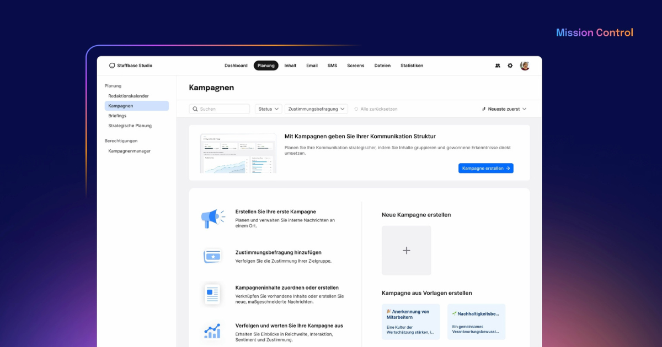Click the Staffbase Studio logo icon
The height and width of the screenshot is (347, 662).
point(112,66)
